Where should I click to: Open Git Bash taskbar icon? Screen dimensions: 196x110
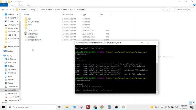[x=123, y=107]
